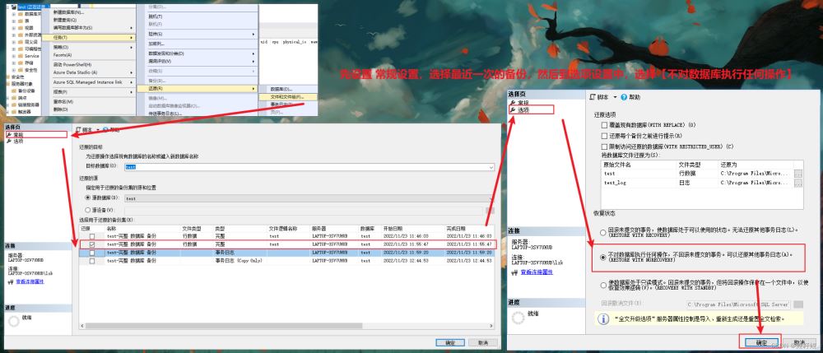Choose 文件和文件组 from the restore submenu

(x=286, y=96)
